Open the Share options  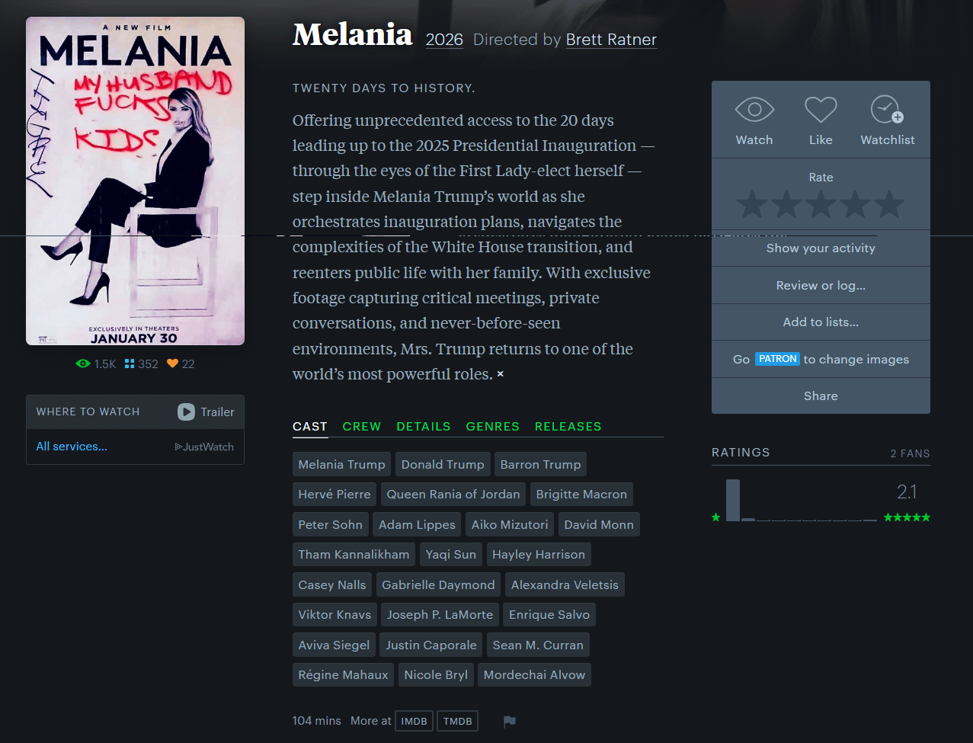pyautogui.click(x=821, y=396)
